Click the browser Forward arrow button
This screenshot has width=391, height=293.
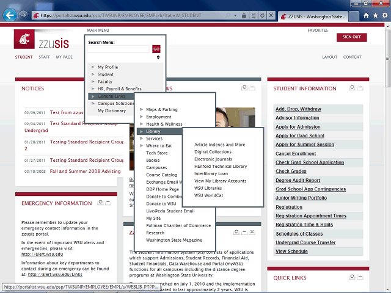tap(23, 15)
